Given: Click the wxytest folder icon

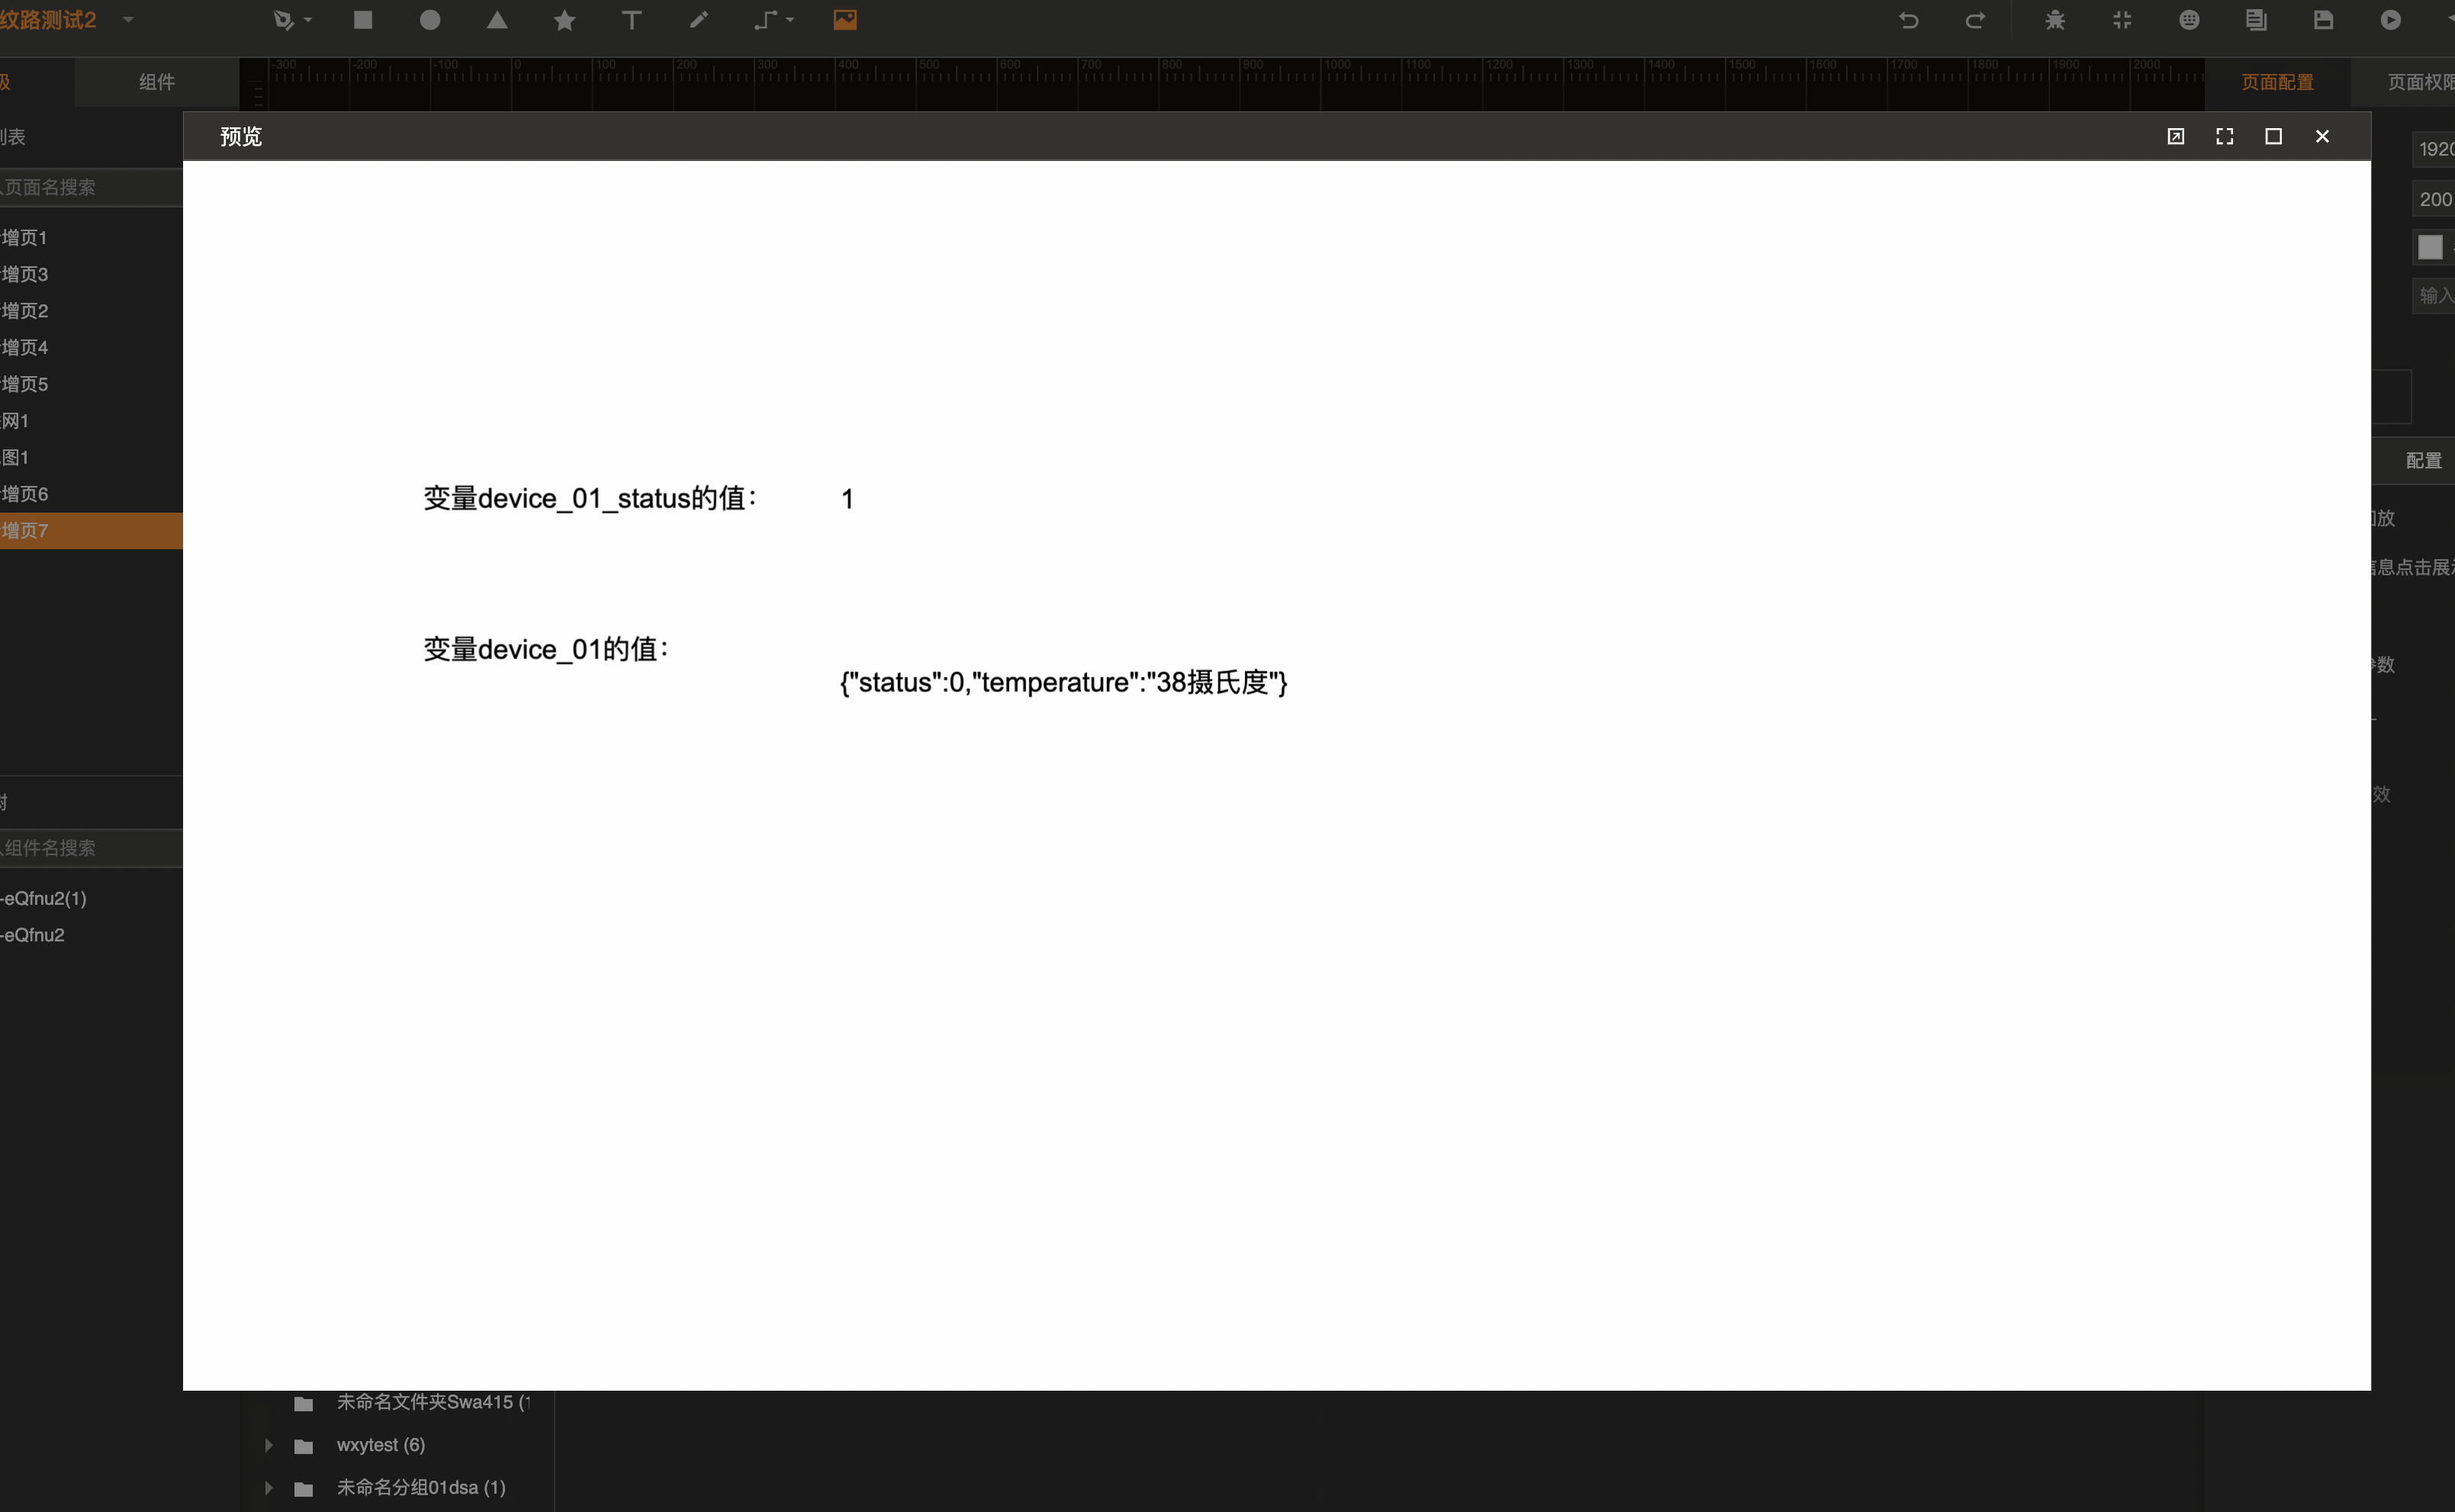Looking at the screenshot, I should coord(304,1446).
